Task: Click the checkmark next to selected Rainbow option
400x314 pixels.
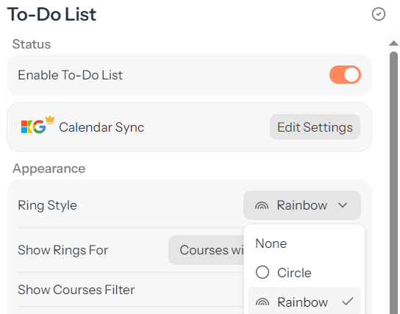Action: [348, 301]
